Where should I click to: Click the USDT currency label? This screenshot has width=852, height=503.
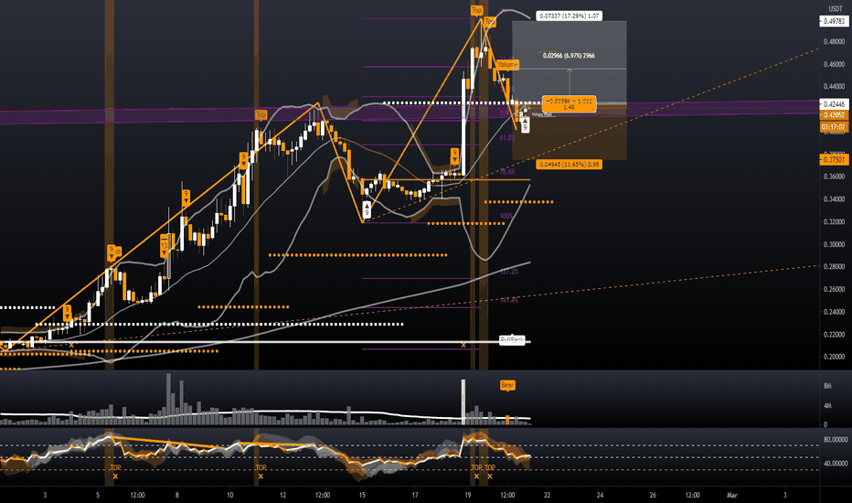(x=835, y=9)
